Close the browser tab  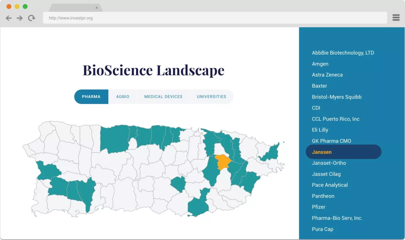97,8
